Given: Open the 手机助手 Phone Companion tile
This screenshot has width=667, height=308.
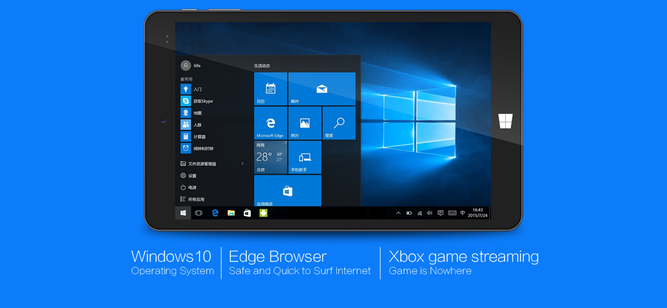Looking at the screenshot, I should tap(304, 157).
